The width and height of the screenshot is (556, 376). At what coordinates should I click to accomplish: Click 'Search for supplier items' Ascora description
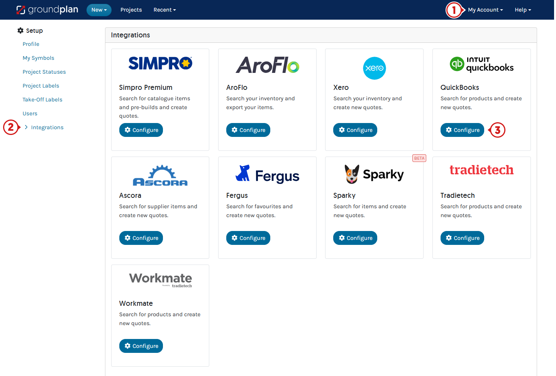coord(158,211)
